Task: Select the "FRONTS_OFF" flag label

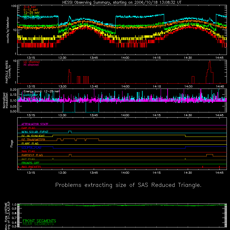Action: click(x=30, y=163)
